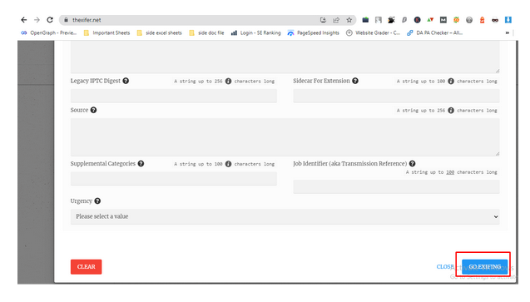Click the Source field help icon
Viewport: 530px width, 302px height.
click(x=94, y=110)
